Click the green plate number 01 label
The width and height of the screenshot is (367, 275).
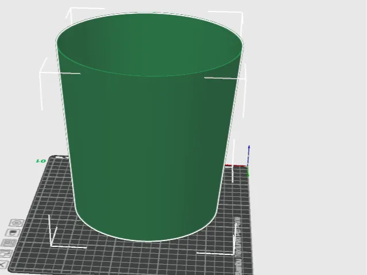click(x=41, y=161)
